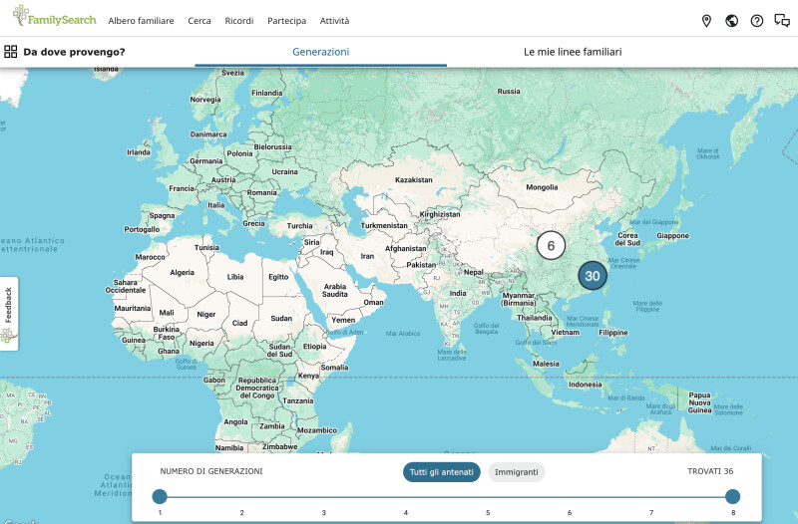The height and width of the screenshot is (524, 798).
Task: Select the Tutti gli antenati filter
Action: [x=441, y=472]
